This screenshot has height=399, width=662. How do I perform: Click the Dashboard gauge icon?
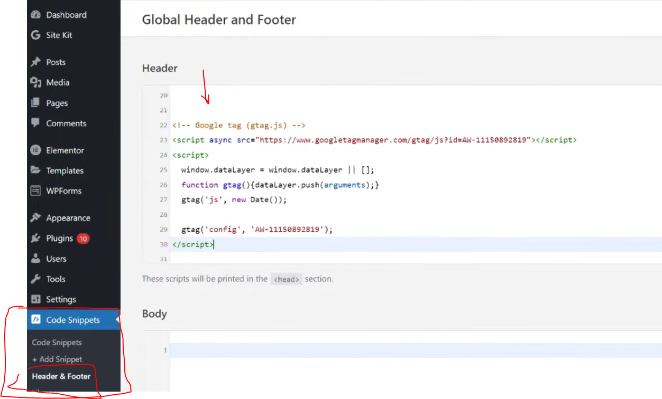coord(36,15)
